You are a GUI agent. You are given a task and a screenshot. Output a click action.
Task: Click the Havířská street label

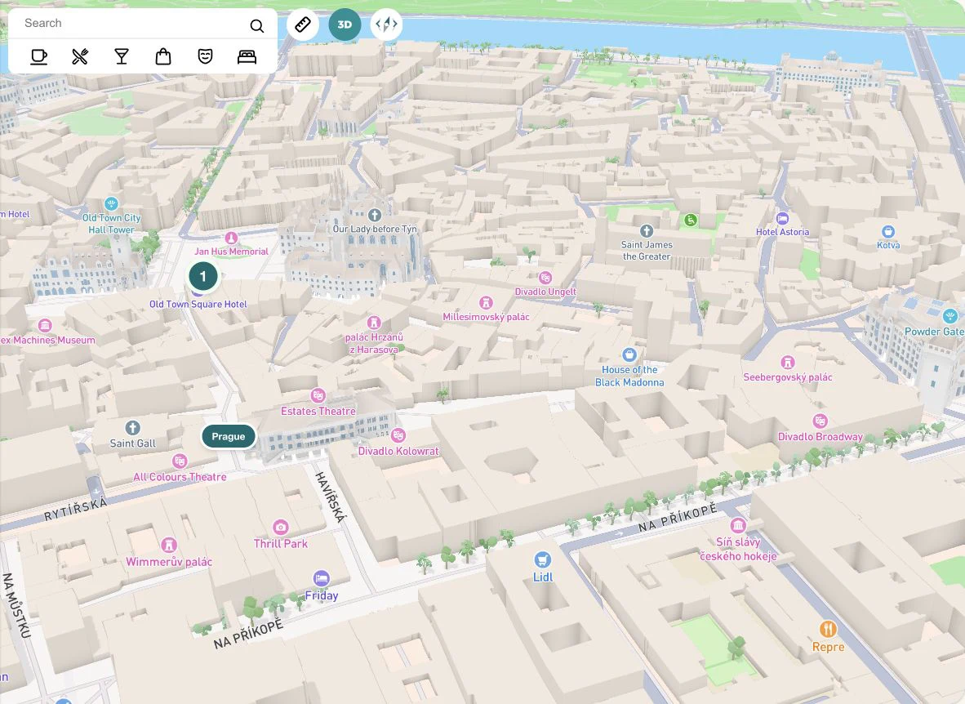click(331, 497)
